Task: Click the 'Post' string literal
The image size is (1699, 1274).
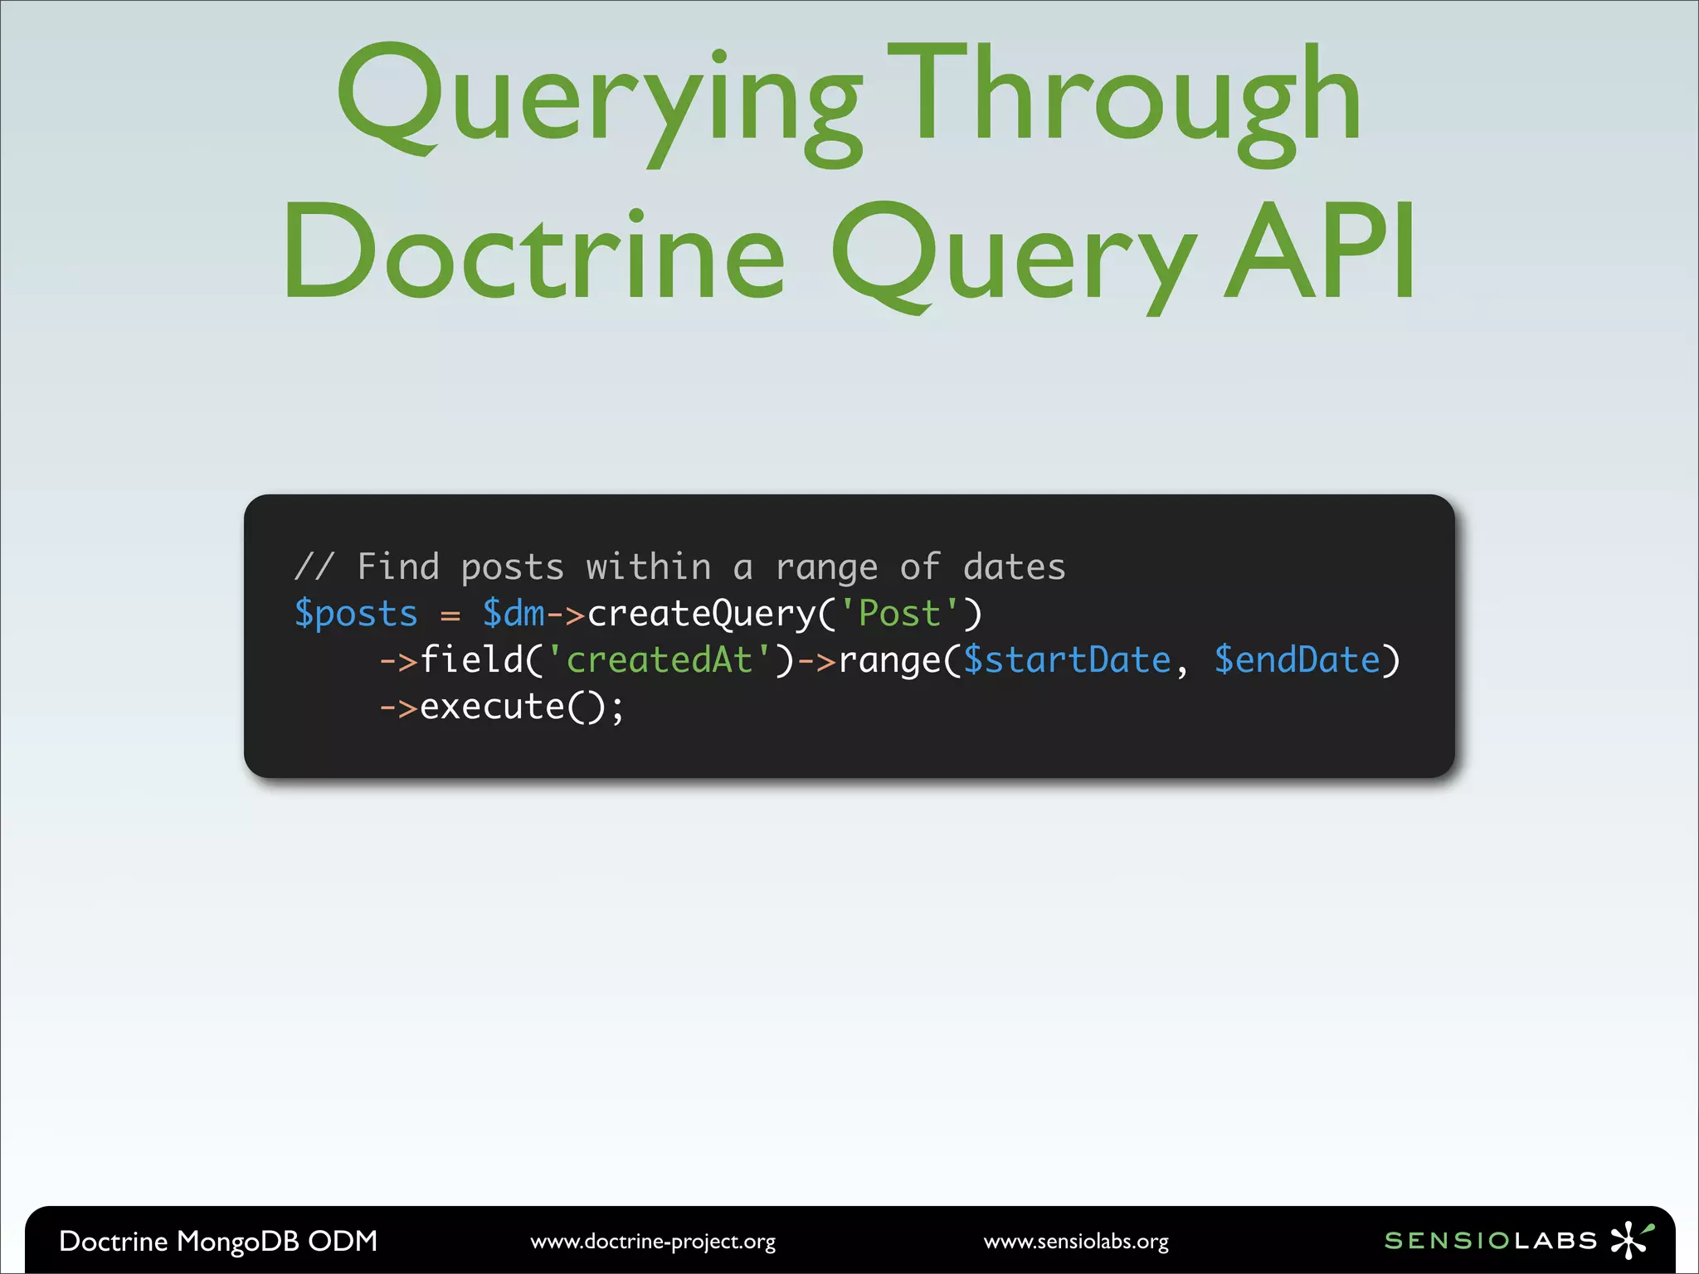Action: (x=899, y=614)
